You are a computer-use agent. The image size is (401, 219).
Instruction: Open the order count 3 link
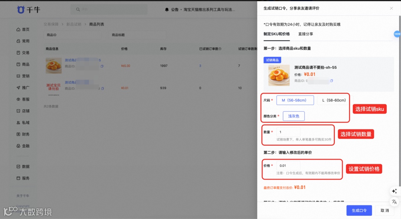pos(200,66)
